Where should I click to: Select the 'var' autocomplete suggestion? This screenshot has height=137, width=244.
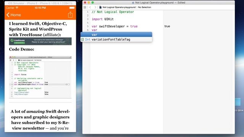(116, 35)
